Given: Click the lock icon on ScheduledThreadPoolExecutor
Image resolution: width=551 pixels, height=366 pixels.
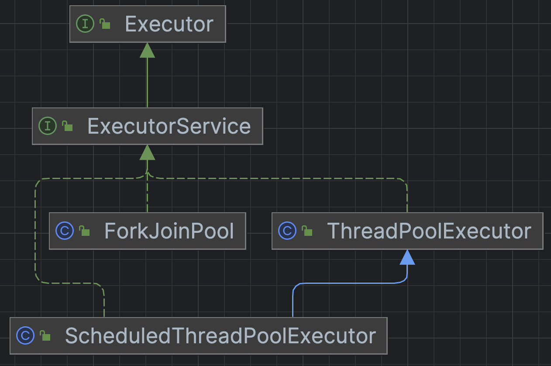Looking at the screenshot, I should (45, 336).
